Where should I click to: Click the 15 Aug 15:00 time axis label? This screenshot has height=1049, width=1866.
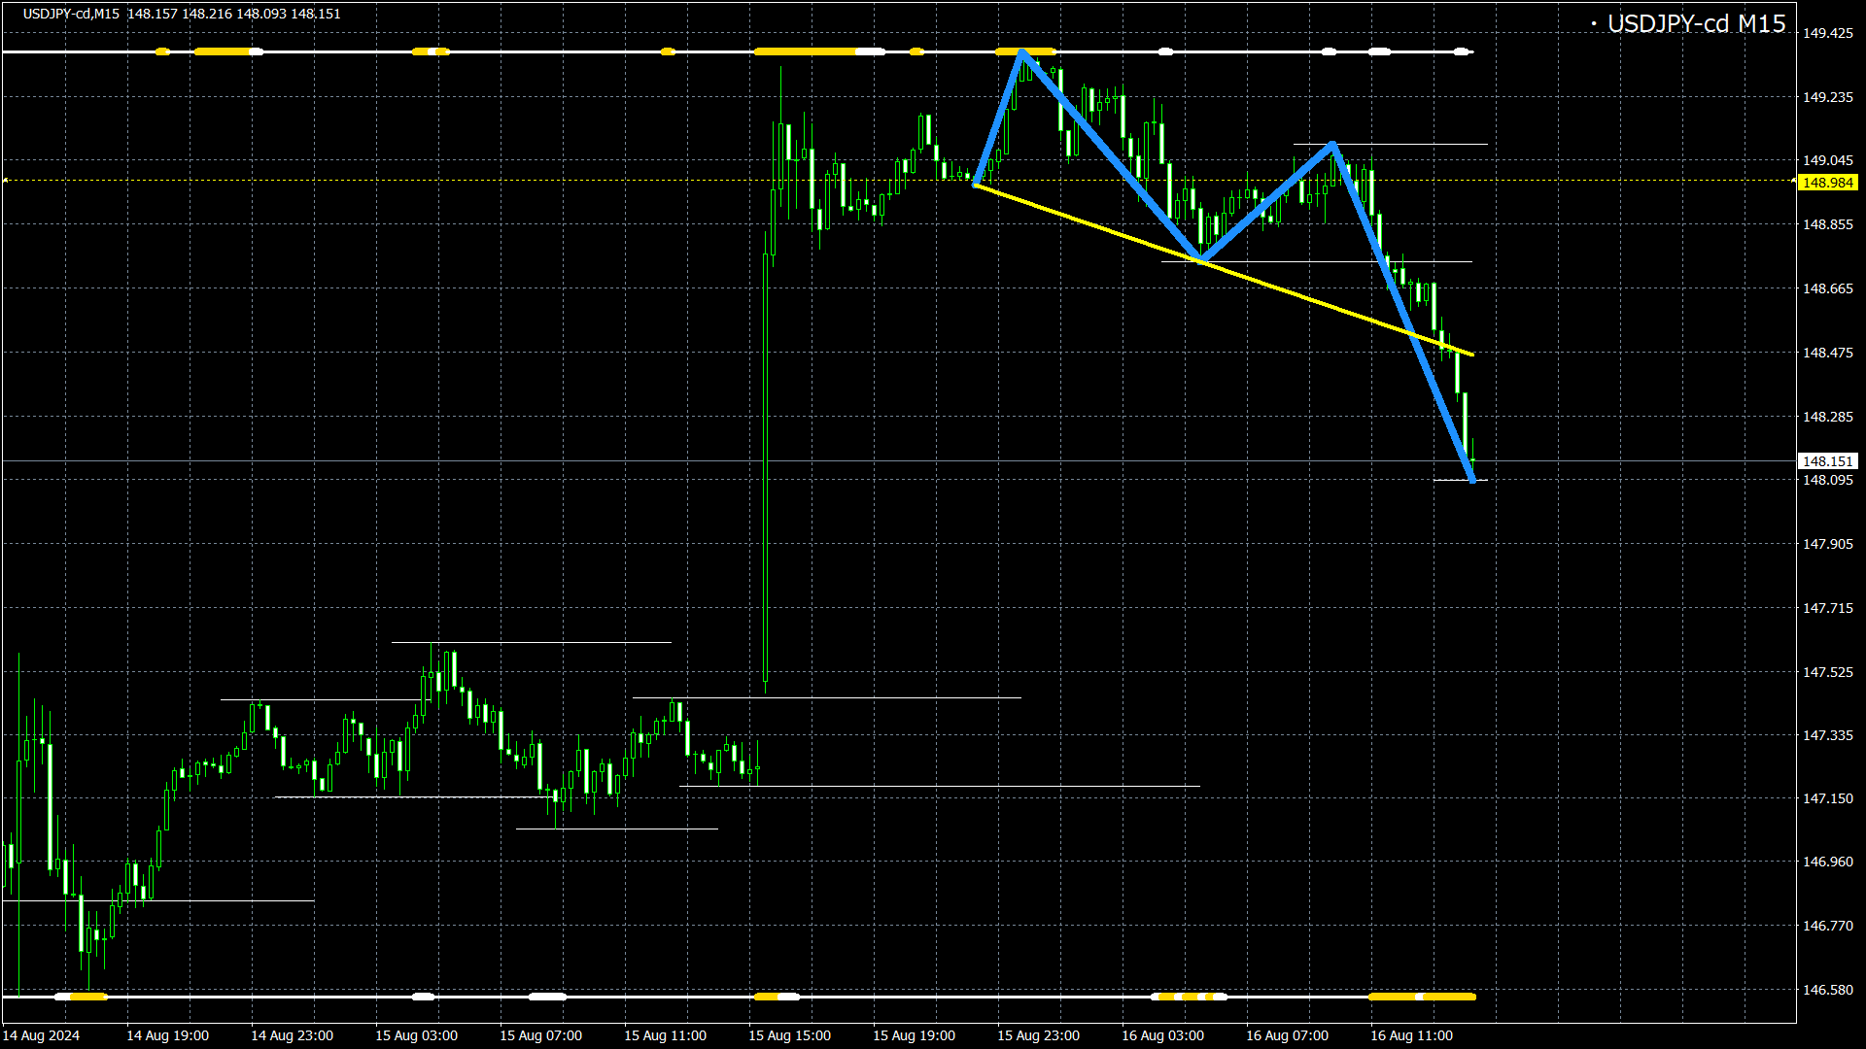[x=789, y=1035]
